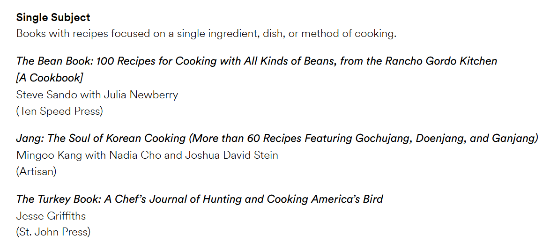This screenshot has height=250, width=550.
Task: Click the single-ingredient category description text
Action: 206,34
